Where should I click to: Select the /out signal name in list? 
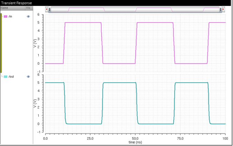point(11,76)
